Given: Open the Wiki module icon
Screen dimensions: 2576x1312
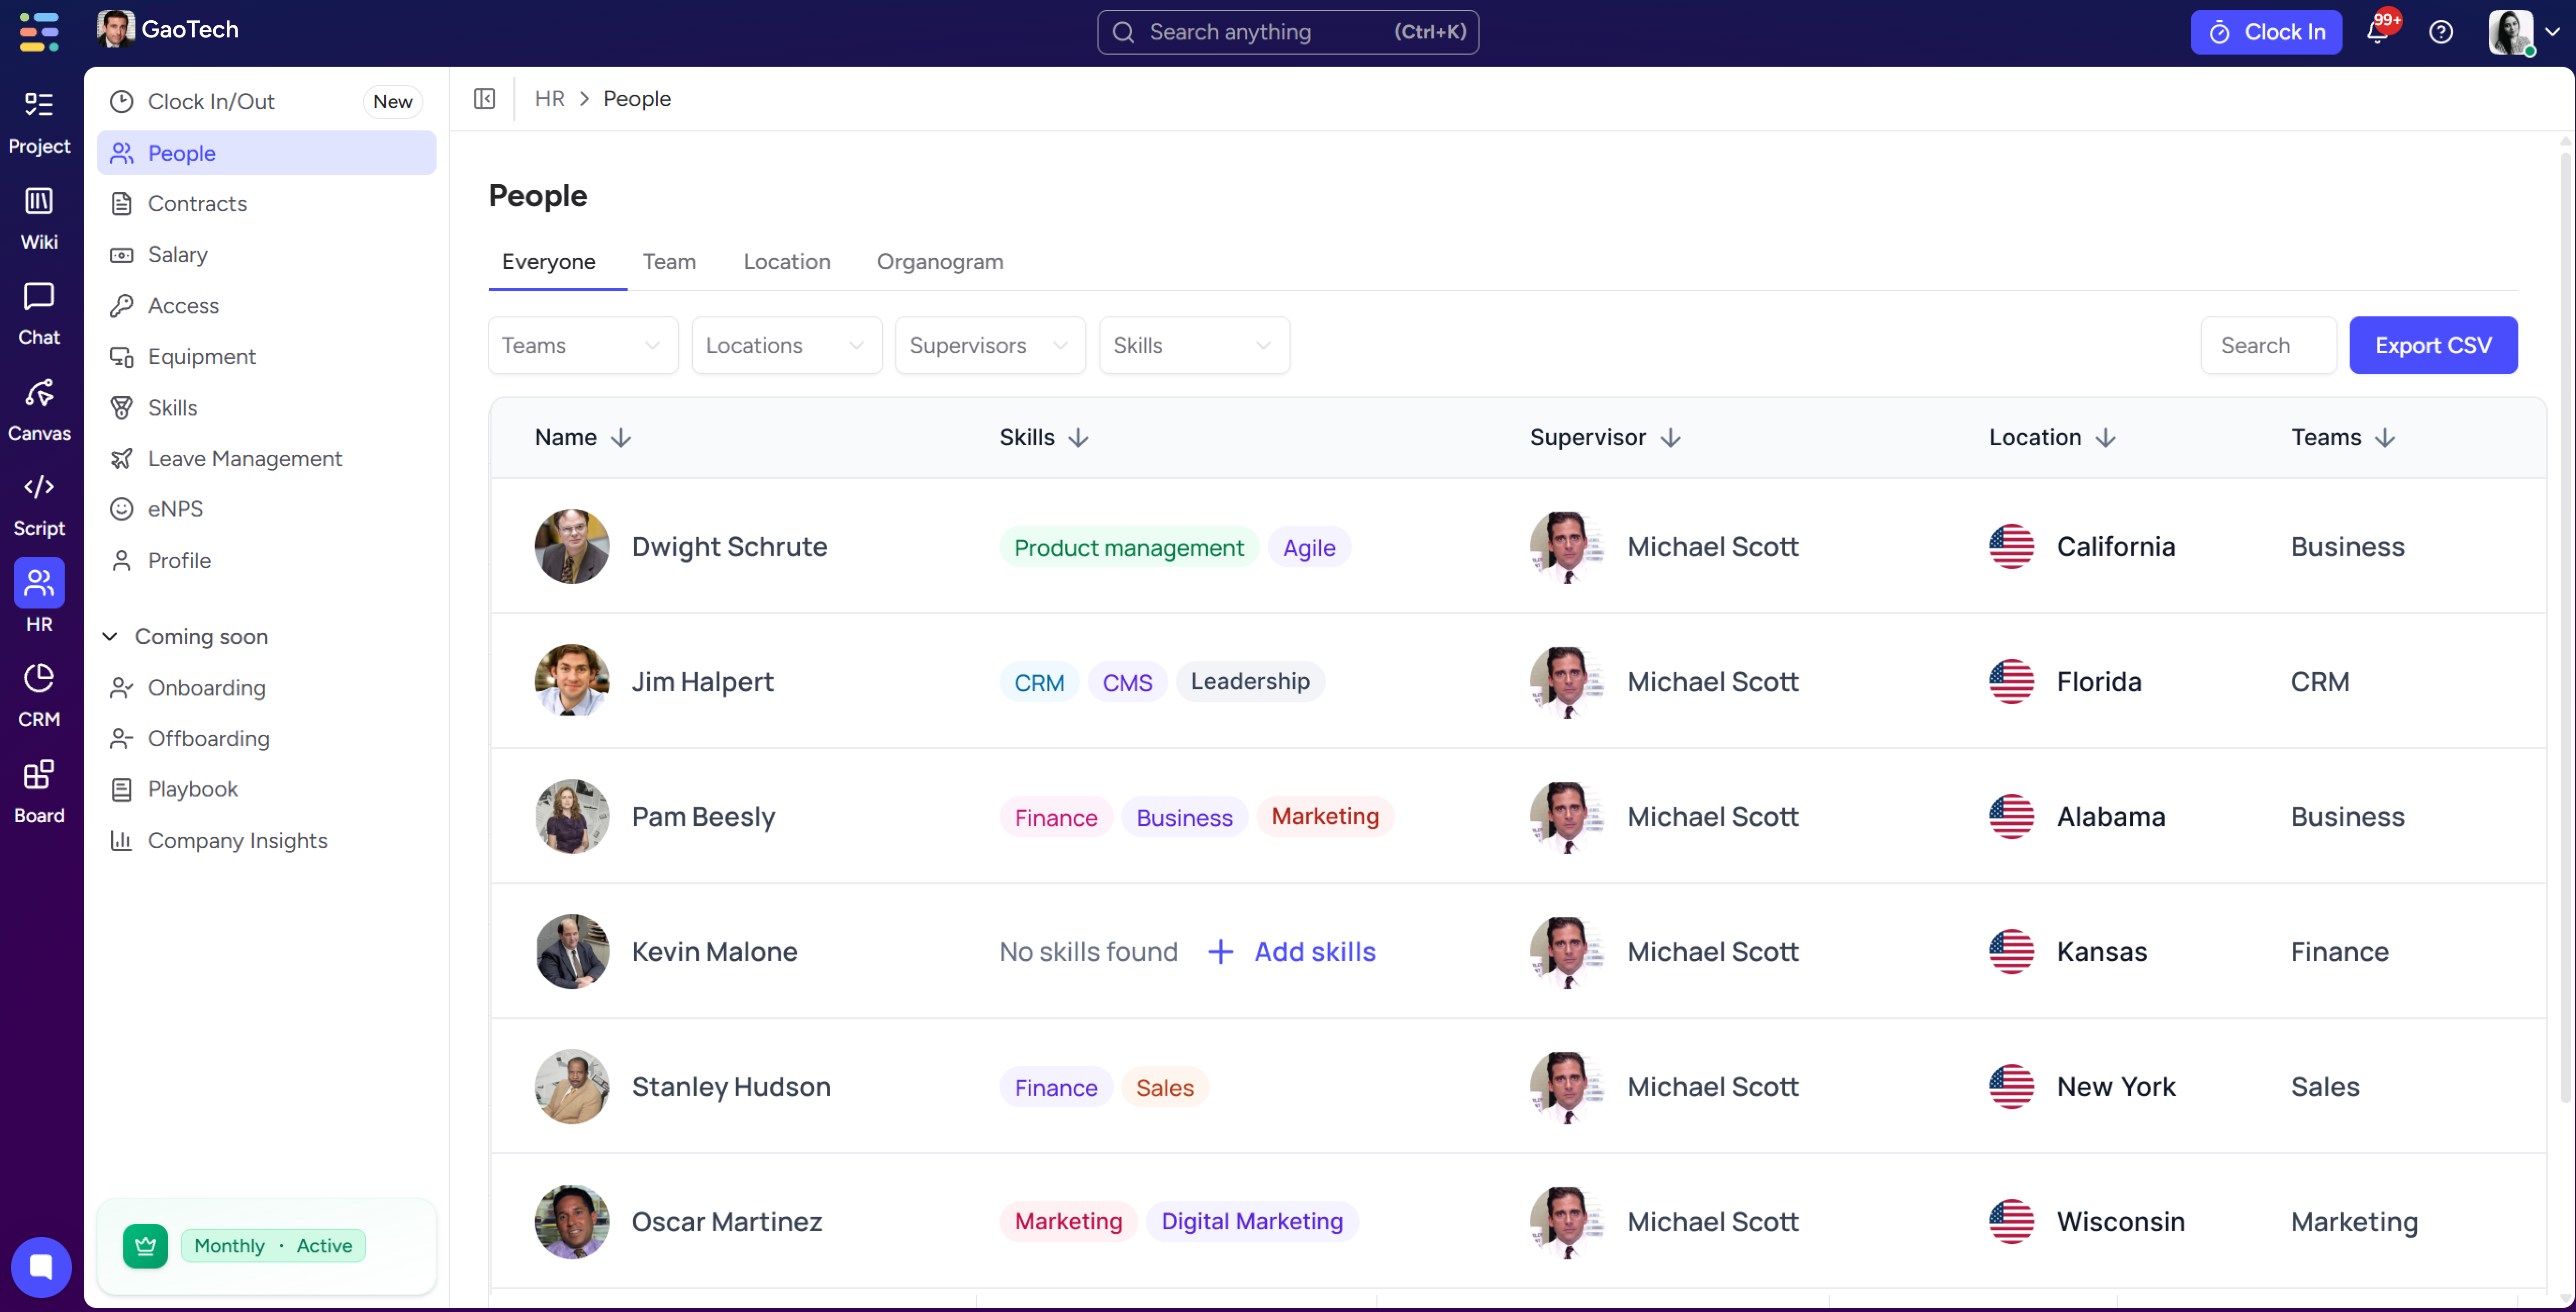Looking at the screenshot, I should tap(39, 202).
